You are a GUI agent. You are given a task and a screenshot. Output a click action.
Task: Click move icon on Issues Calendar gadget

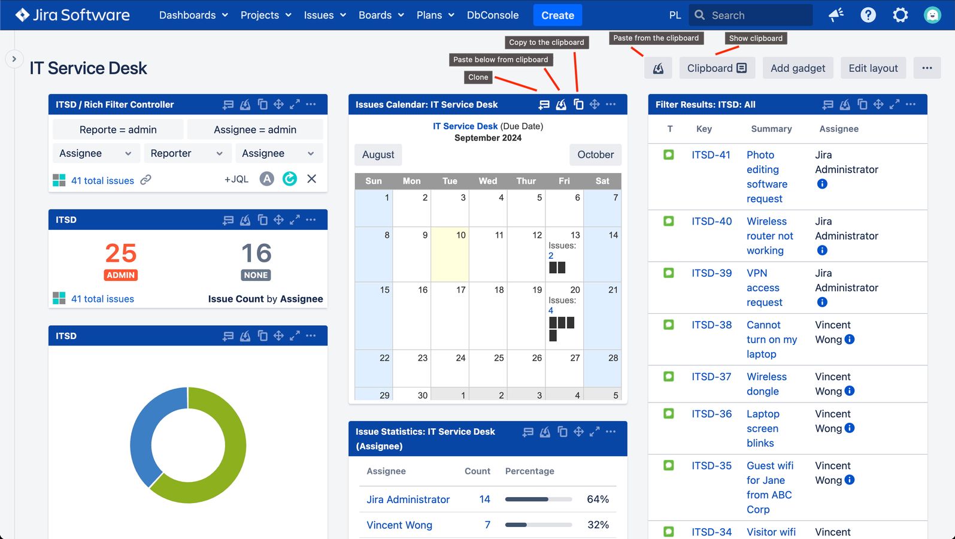pos(595,104)
